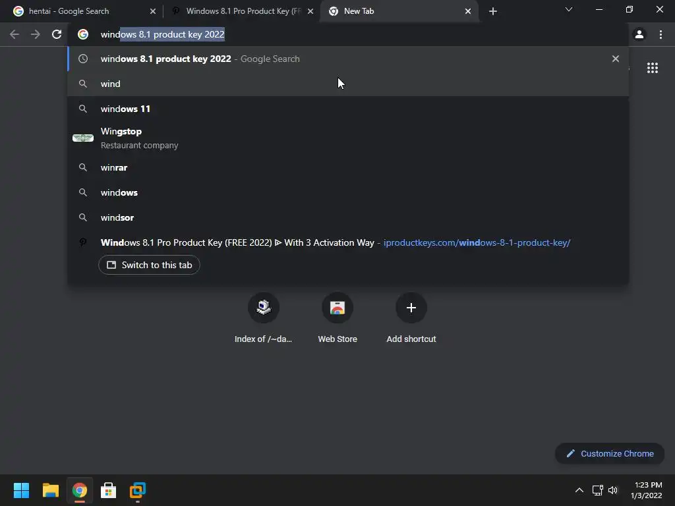The width and height of the screenshot is (675, 506).
Task: Open a new tab with plus button
Action: (x=493, y=11)
